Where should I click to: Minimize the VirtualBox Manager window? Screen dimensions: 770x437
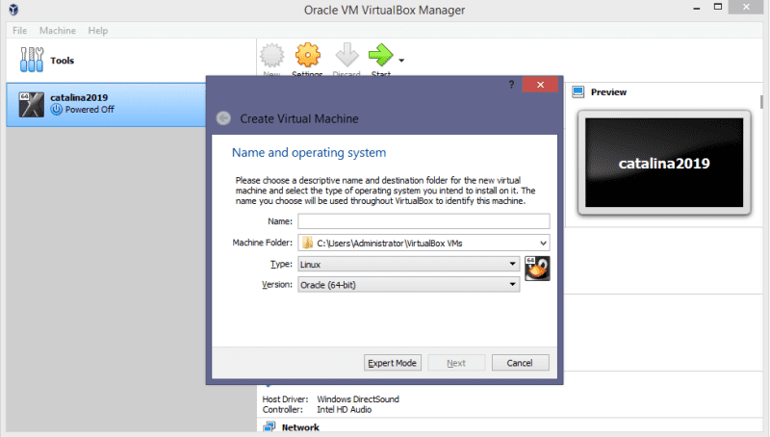(696, 8)
